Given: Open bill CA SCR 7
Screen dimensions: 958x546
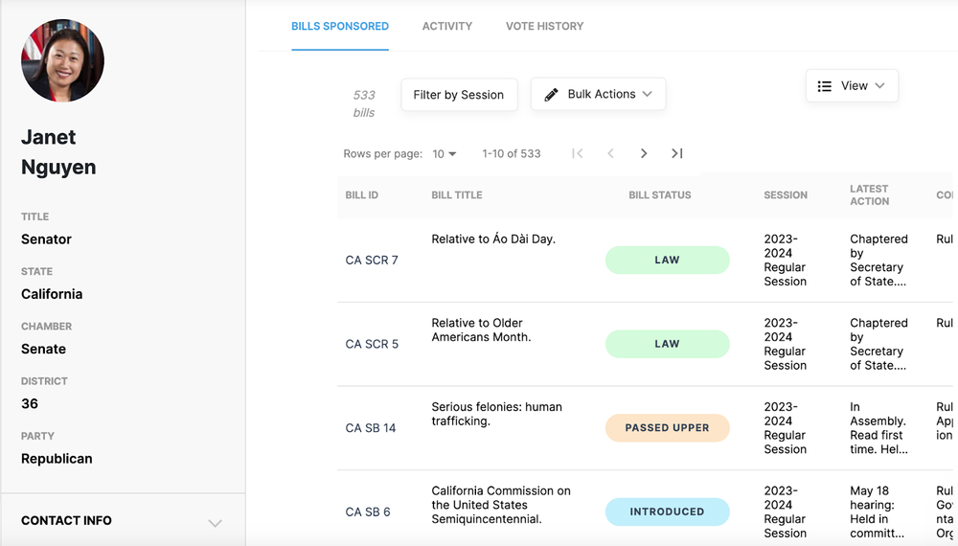Looking at the screenshot, I should (372, 261).
